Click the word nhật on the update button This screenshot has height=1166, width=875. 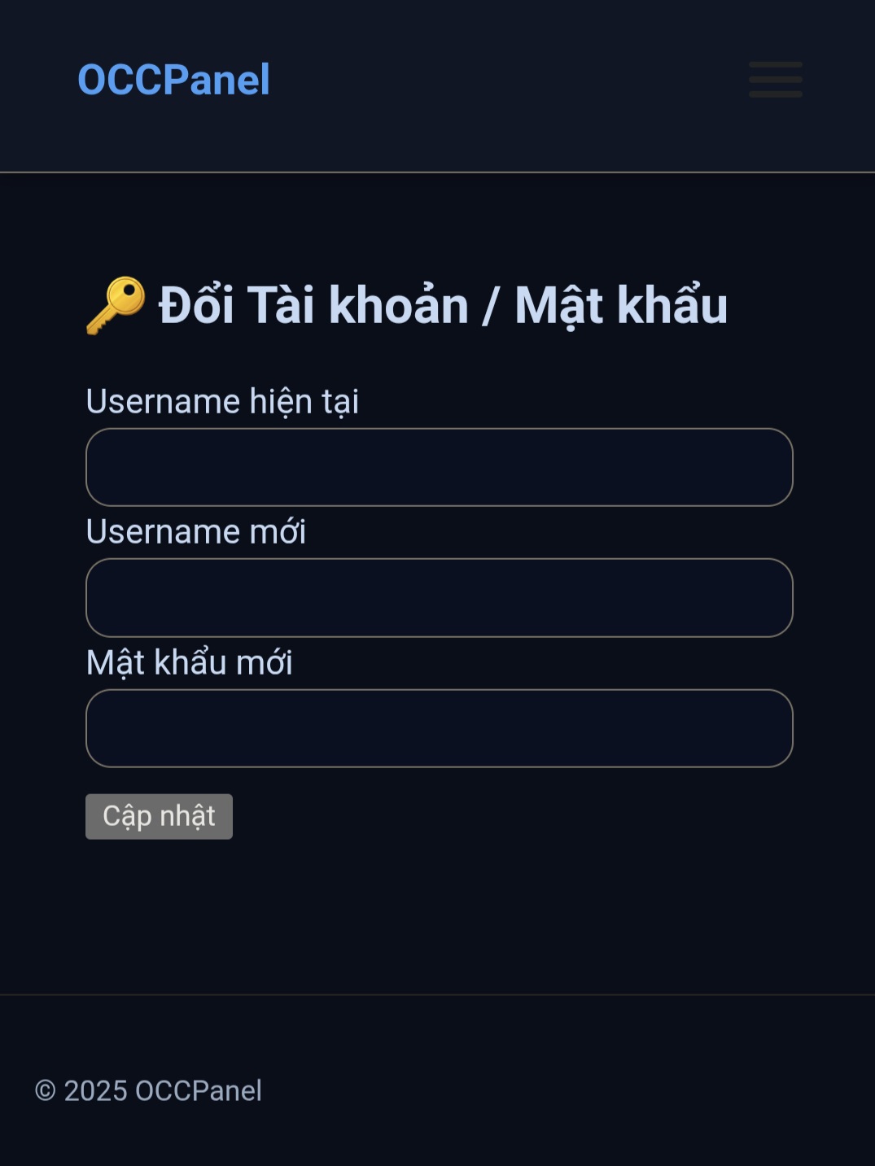click(187, 816)
